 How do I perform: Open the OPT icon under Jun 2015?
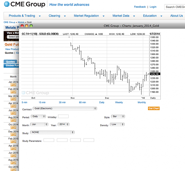pyautogui.click(x=13, y=156)
